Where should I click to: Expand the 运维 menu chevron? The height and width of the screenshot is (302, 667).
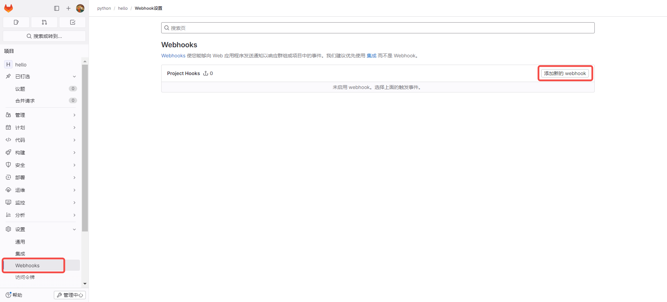[x=74, y=190]
